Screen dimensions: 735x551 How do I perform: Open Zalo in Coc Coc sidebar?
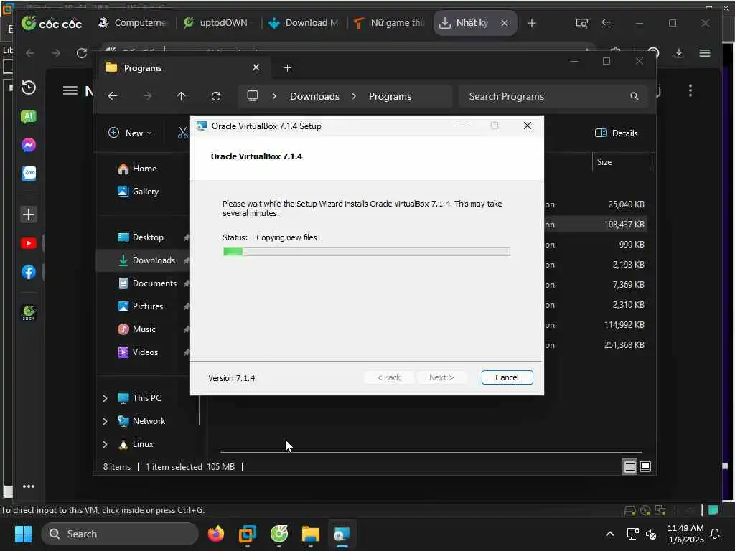click(x=29, y=173)
